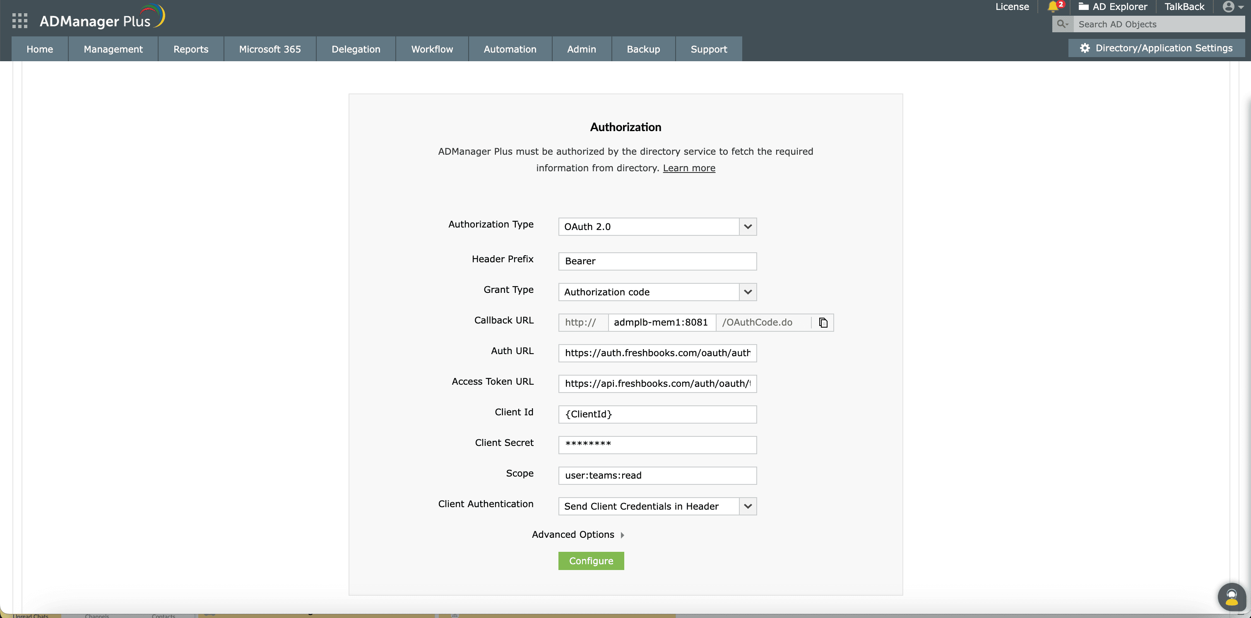The image size is (1251, 618).
Task: Open AD Explorer folder icon
Action: (x=1083, y=7)
